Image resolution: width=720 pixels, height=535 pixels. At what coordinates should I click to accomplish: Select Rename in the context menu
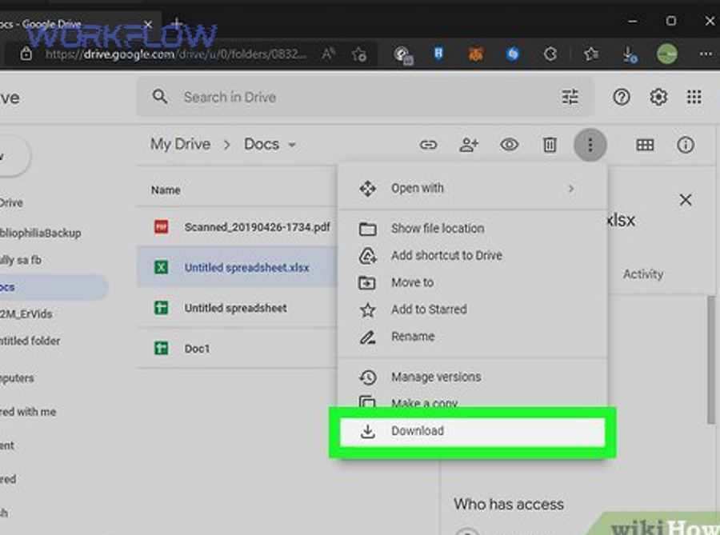(x=413, y=337)
